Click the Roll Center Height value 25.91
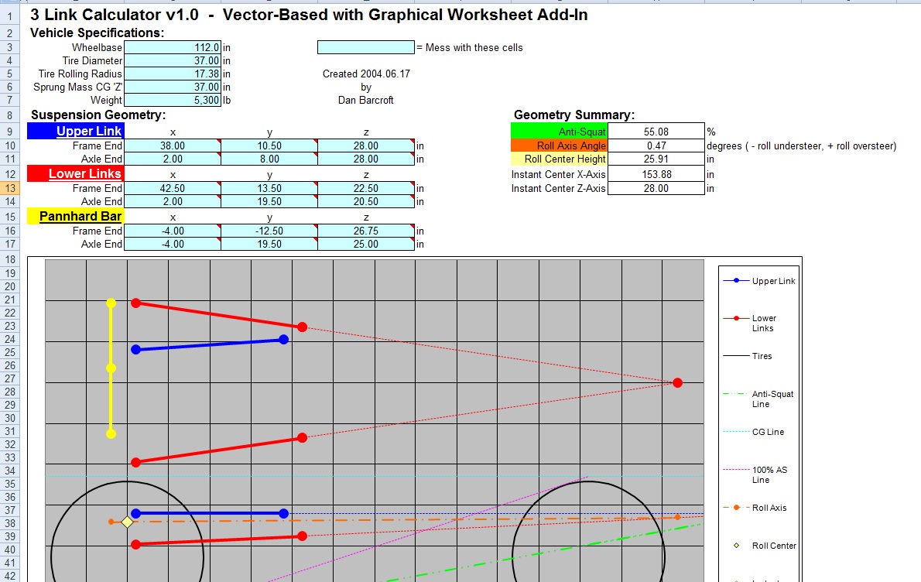The image size is (921, 582). [x=656, y=159]
